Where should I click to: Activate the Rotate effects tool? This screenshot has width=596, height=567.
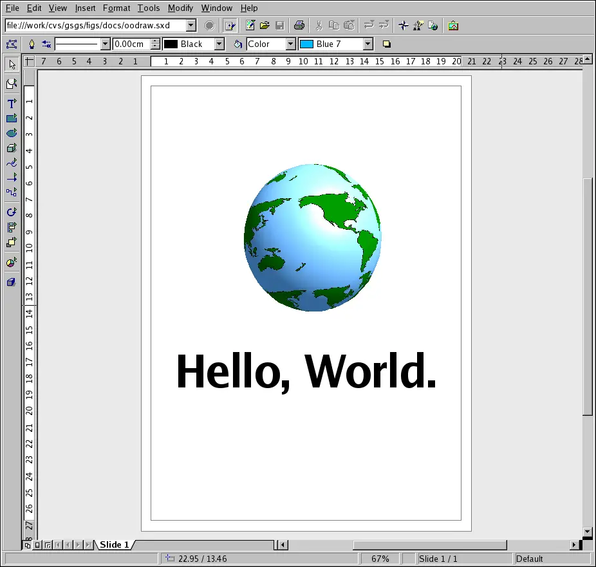click(11, 212)
